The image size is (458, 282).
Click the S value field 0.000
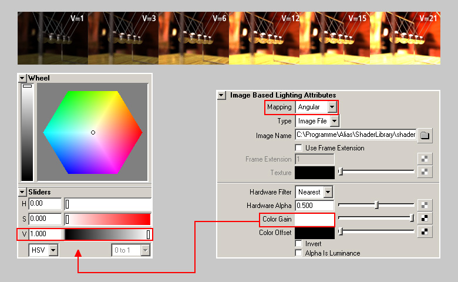[x=45, y=219]
